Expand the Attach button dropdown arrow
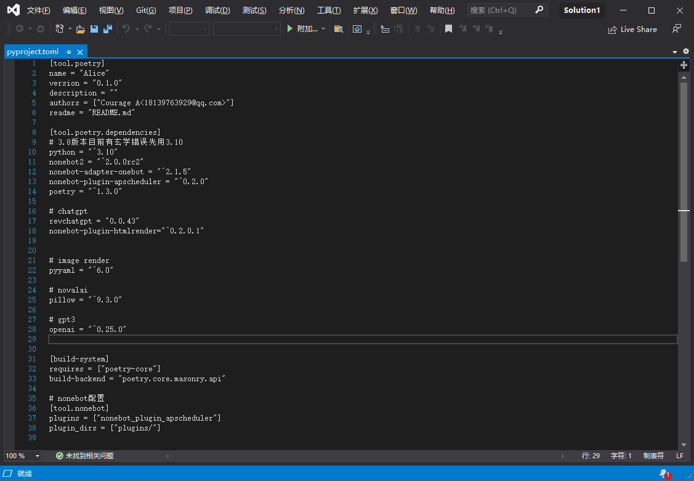The width and height of the screenshot is (694, 481). point(323,29)
